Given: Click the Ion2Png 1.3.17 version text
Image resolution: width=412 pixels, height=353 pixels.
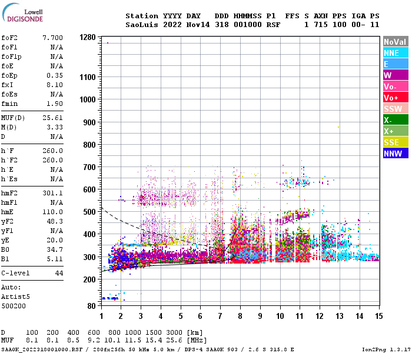Looking at the screenshot, I should click(x=386, y=349).
